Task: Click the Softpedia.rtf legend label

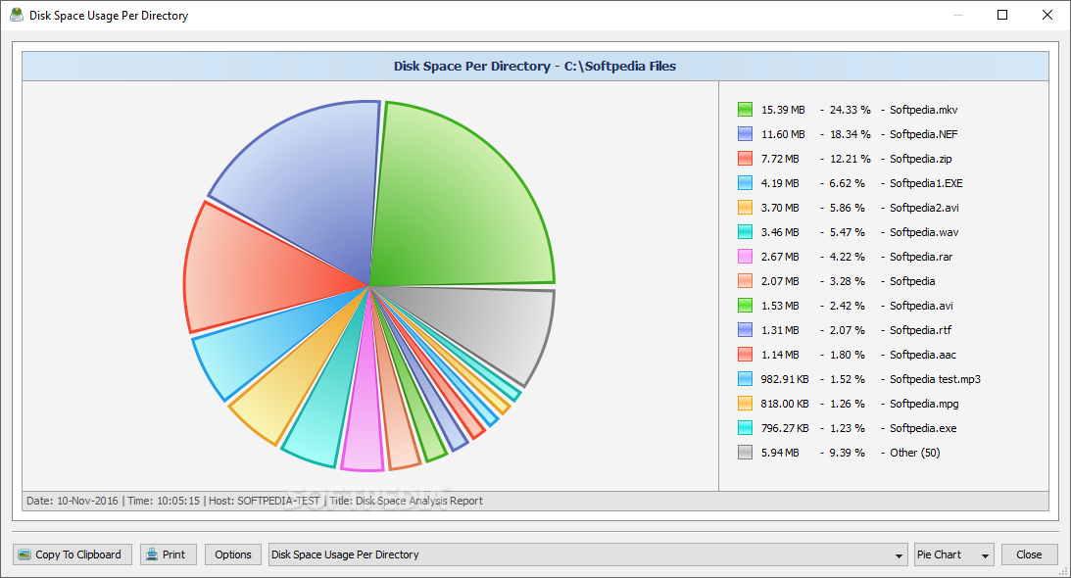Action: click(x=920, y=330)
